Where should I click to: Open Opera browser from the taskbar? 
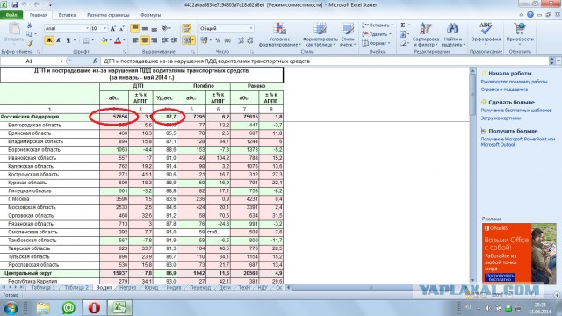(94, 307)
